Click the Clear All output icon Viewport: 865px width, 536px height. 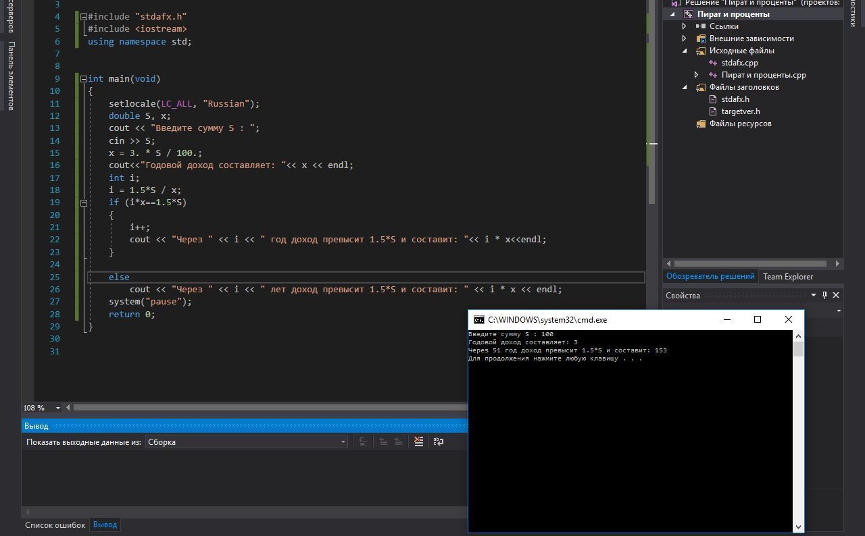(419, 441)
